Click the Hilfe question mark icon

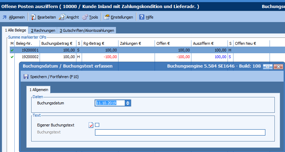click(x=142, y=17)
